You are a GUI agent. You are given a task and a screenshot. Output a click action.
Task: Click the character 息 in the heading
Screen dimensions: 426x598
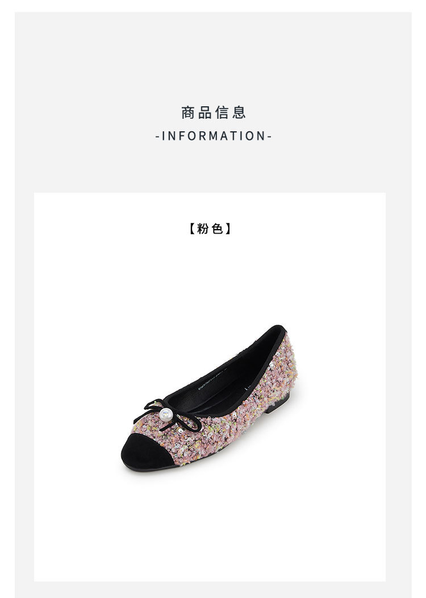click(239, 113)
